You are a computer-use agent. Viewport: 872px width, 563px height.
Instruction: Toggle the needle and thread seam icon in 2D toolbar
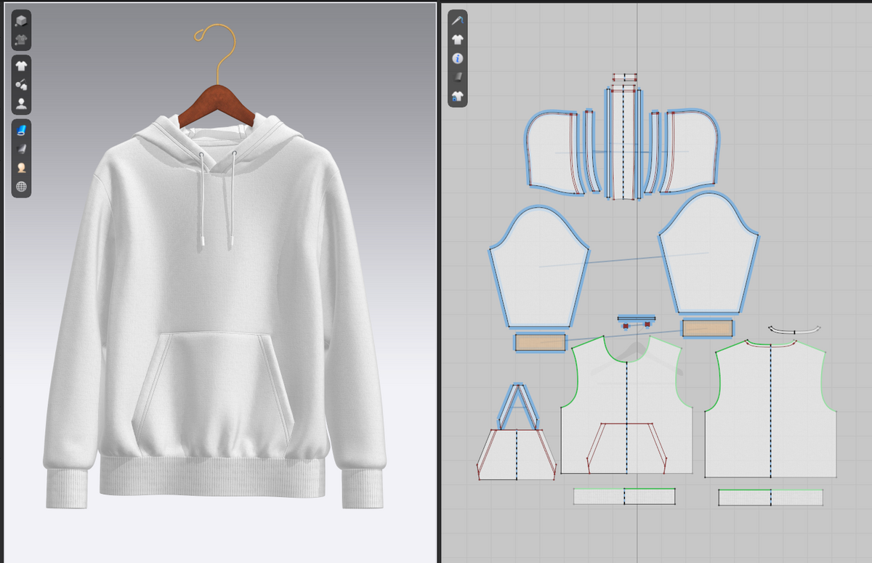(457, 21)
